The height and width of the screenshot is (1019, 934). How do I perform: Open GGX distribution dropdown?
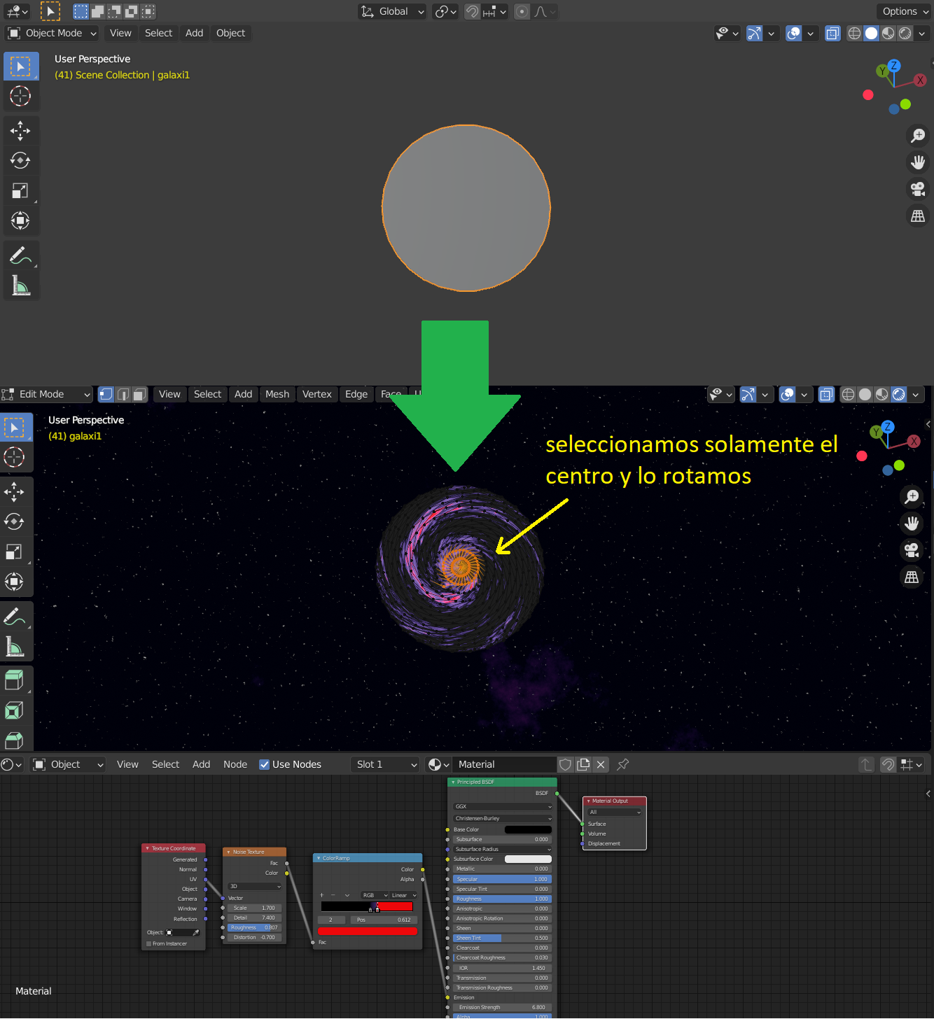tap(503, 806)
